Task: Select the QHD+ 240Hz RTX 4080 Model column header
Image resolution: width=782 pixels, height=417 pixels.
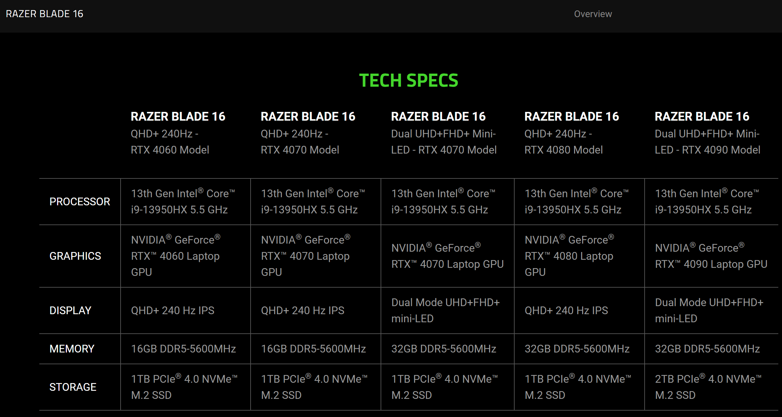Action: (571, 133)
